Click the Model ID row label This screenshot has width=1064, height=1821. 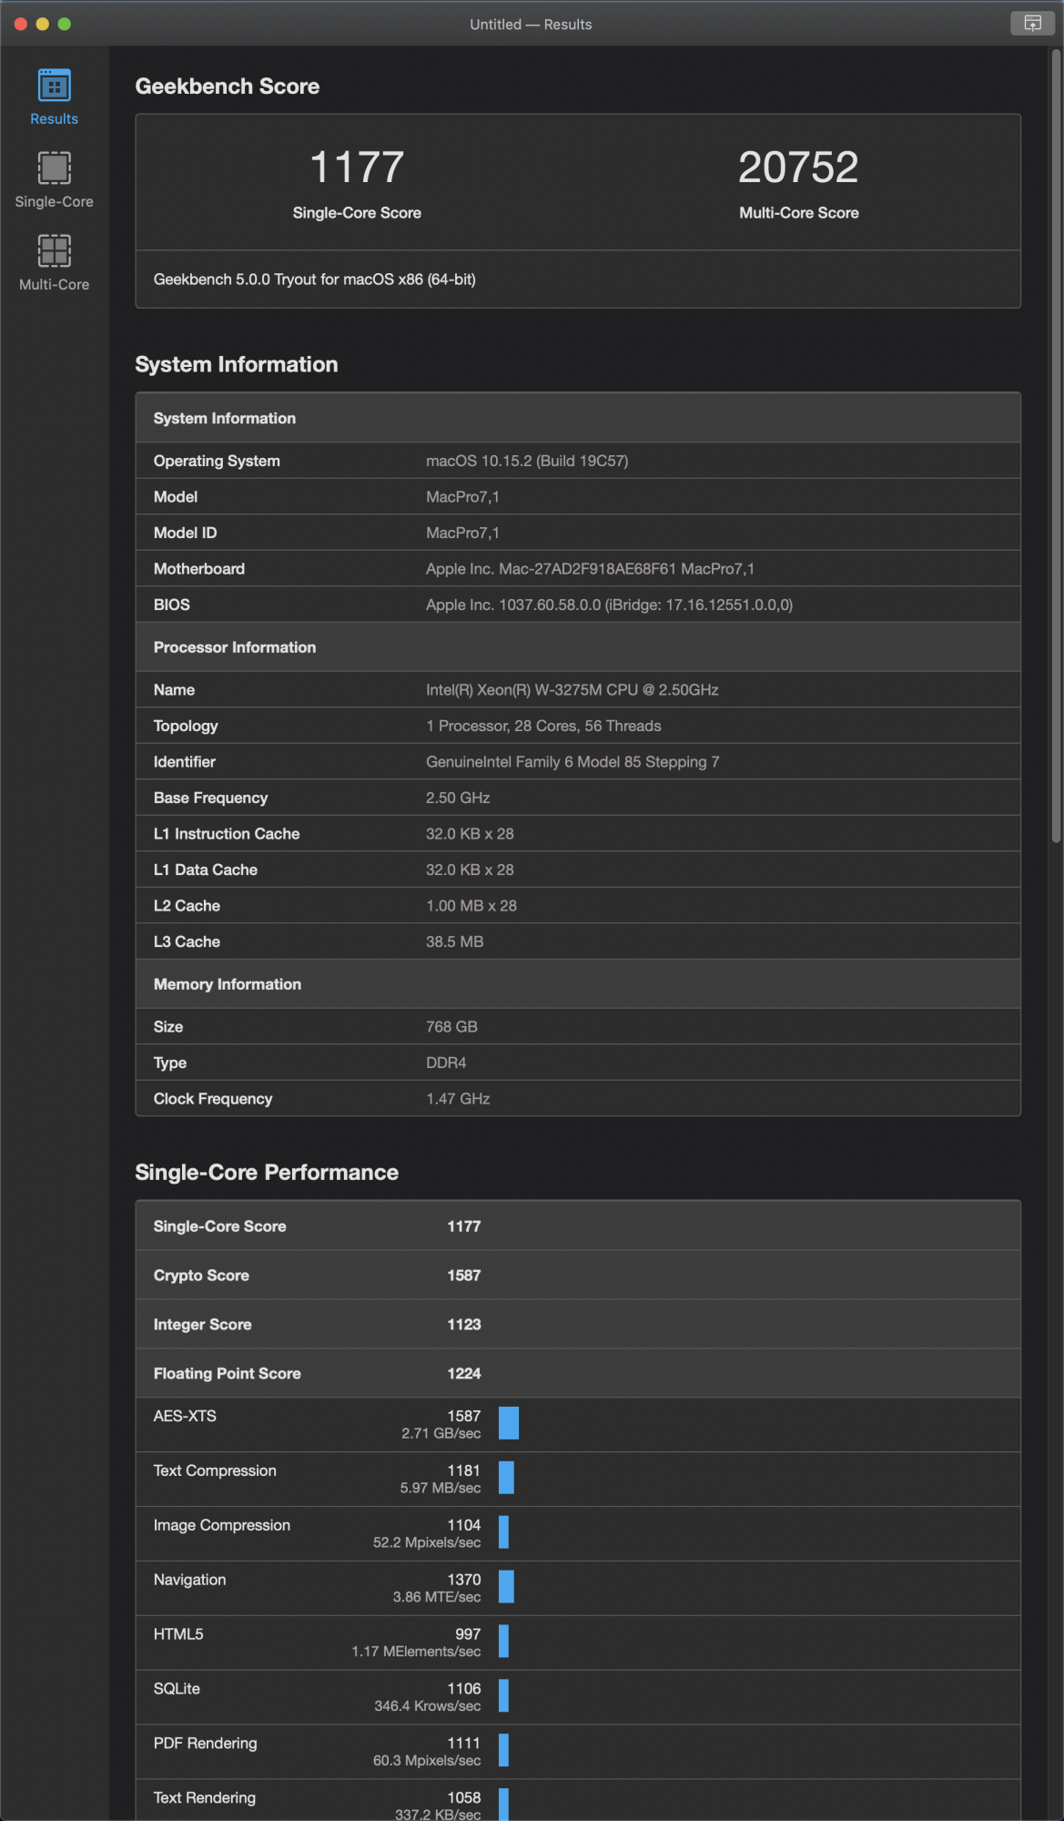click(x=185, y=533)
